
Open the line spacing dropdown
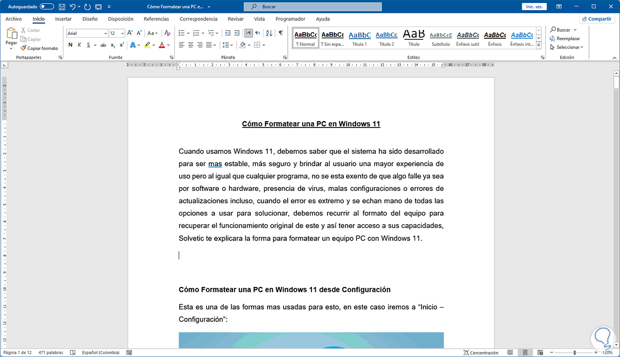click(230, 45)
